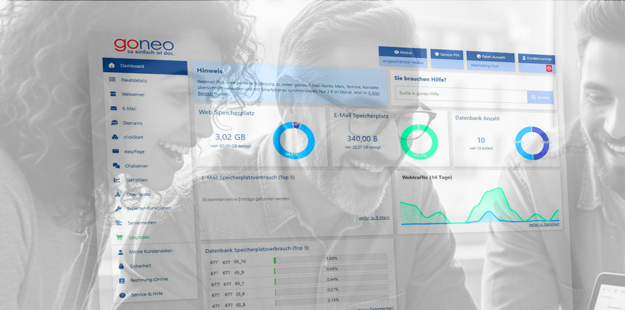
Task: Open the Chatserver speech bubble icon
Action: [116, 166]
